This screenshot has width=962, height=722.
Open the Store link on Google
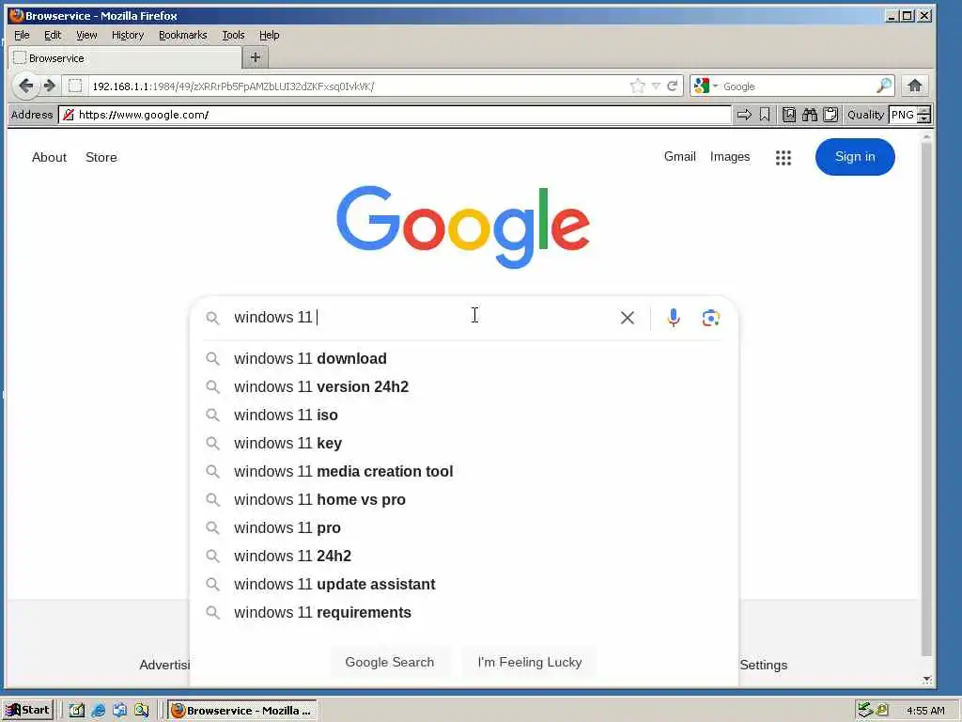click(x=101, y=157)
